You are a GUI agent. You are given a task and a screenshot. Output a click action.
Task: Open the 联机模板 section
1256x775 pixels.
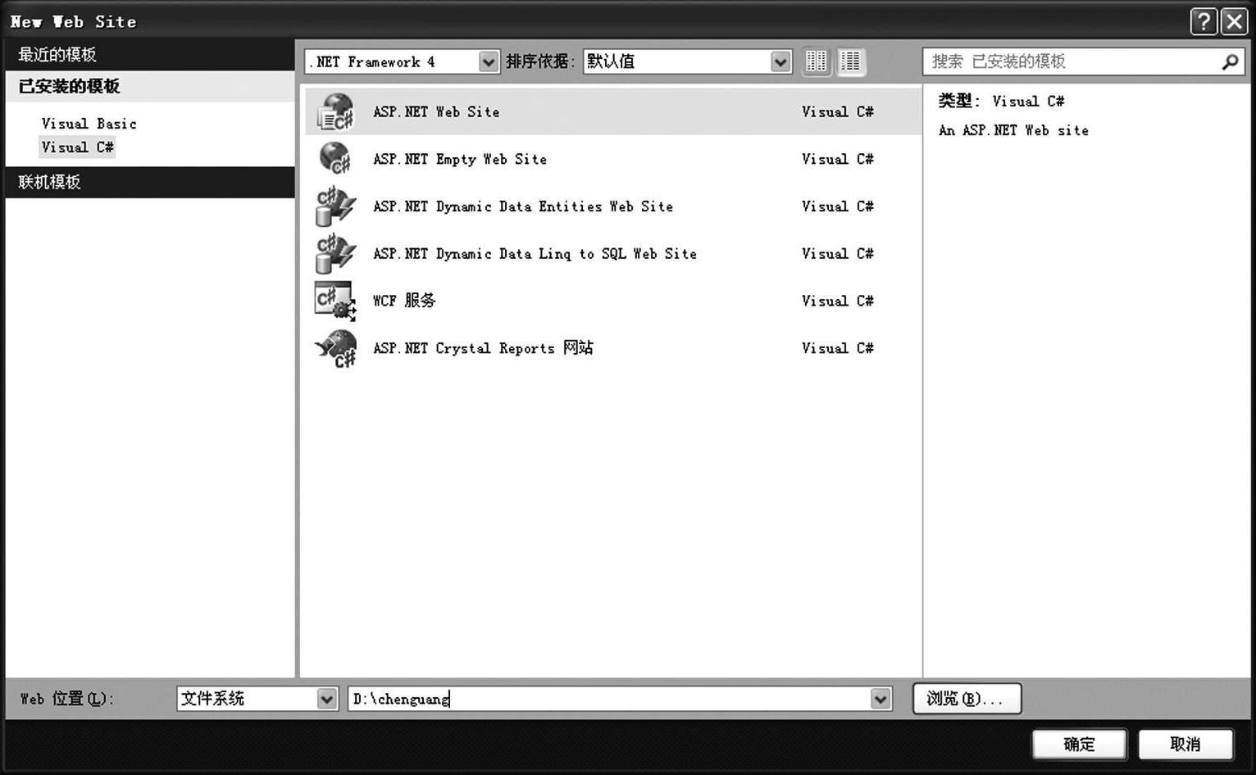tap(150, 182)
